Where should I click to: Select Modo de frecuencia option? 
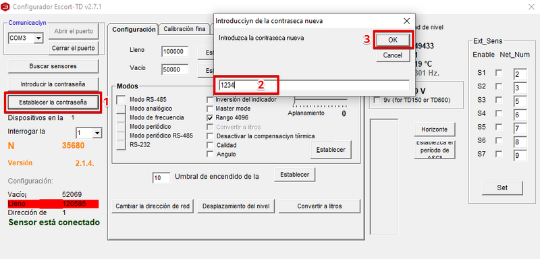(x=121, y=117)
